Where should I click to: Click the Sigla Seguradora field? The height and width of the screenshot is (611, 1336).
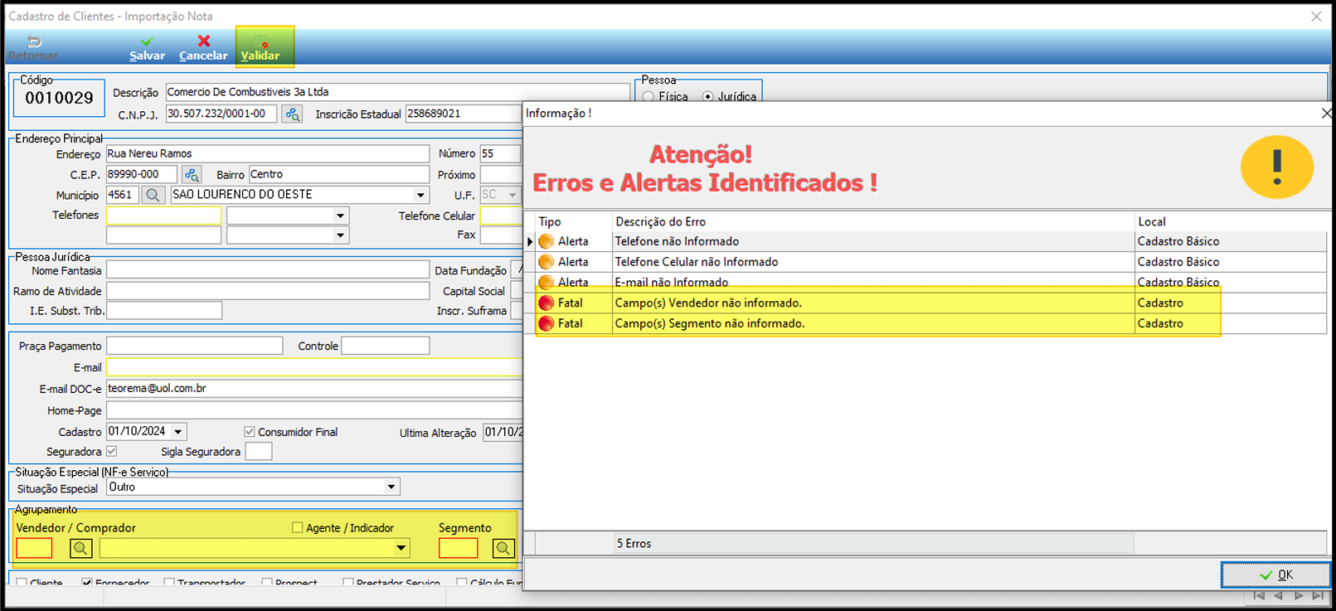click(x=259, y=452)
